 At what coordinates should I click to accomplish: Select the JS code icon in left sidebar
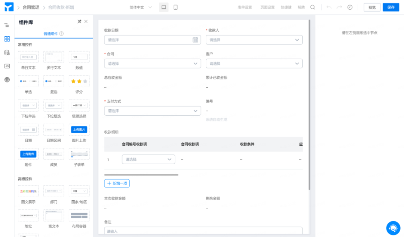pos(6,66)
